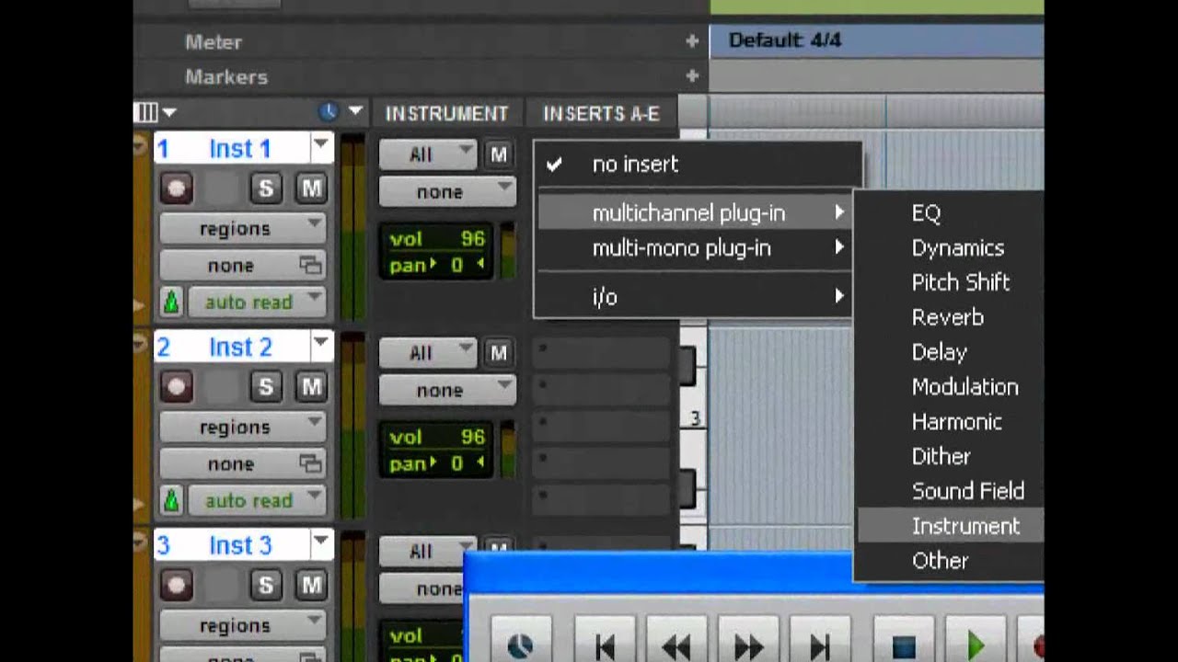Choose Sound Field plug-in category
The height and width of the screenshot is (662, 1178).
coord(949,492)
